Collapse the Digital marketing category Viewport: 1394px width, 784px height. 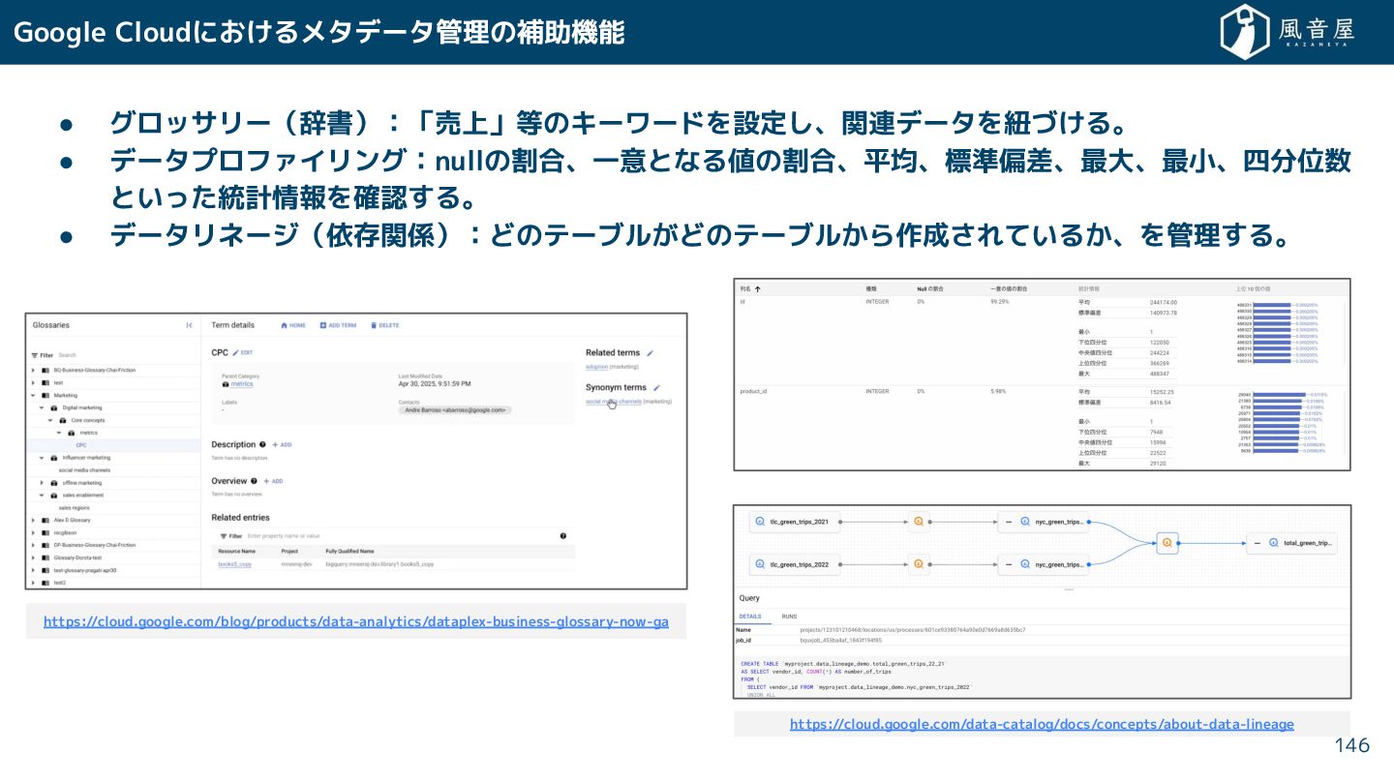tap(42, 407)
